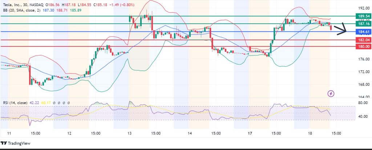Click the RSI value 42.22
The width and height of the screenshot is (372, 150).
tap(34, 103)
